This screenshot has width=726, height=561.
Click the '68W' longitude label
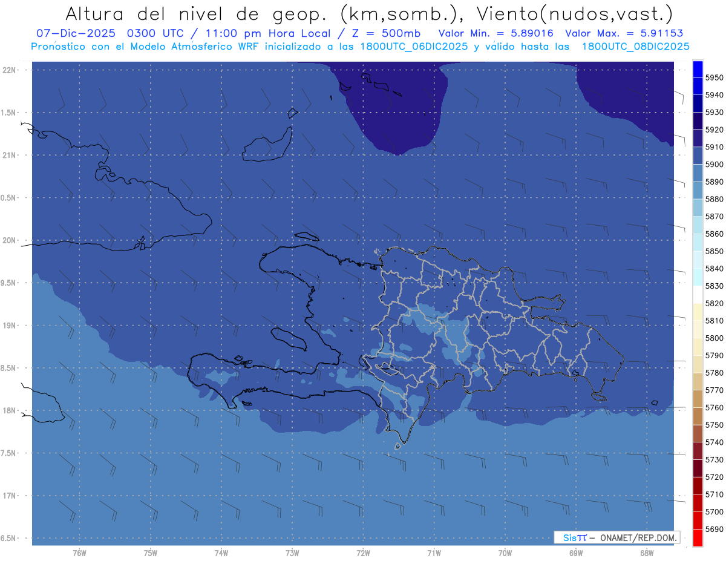[x=647, y=553]
